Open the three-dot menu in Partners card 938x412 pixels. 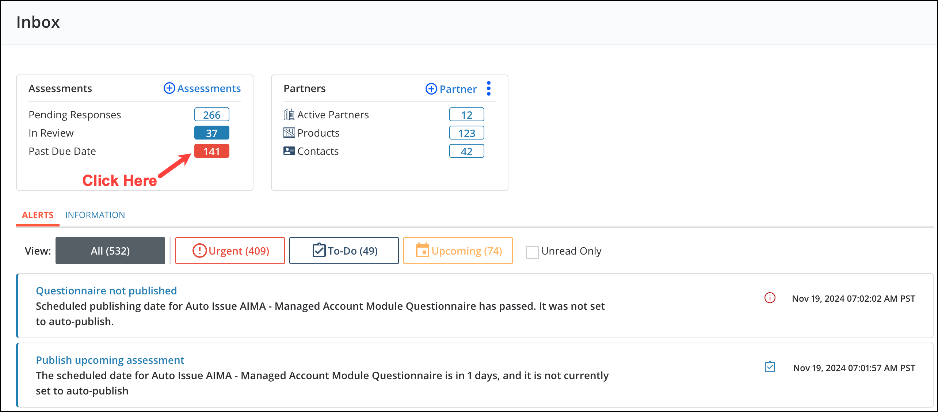coord(488,88)
